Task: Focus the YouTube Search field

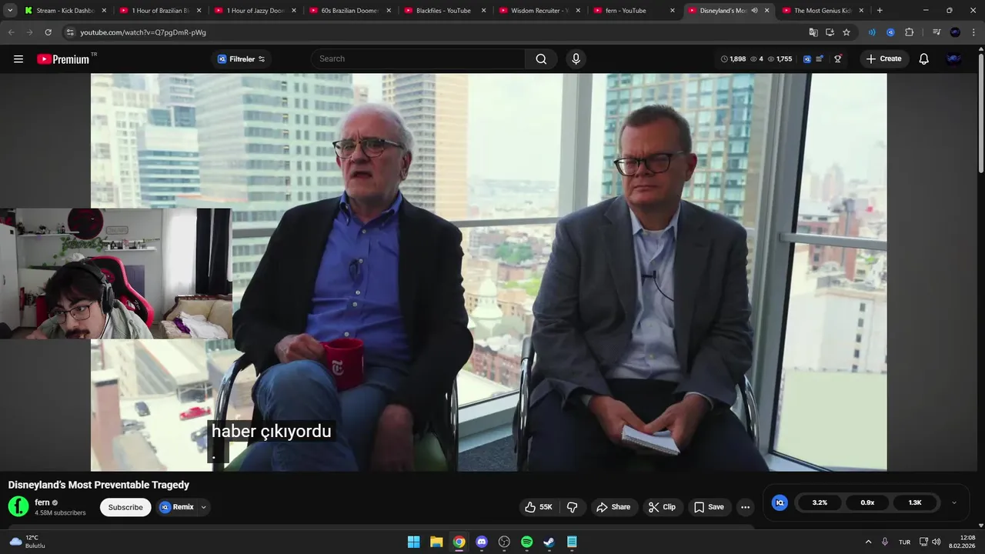Action: tap(419, 59)
